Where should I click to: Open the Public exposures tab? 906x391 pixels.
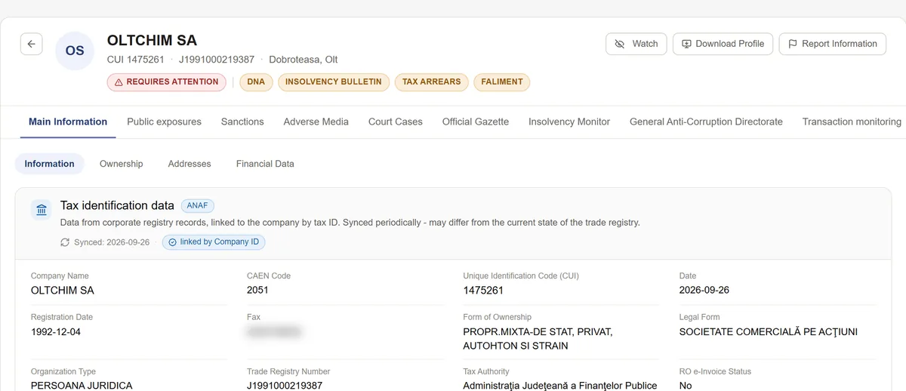pyautogui.click(x=164, y=122)
